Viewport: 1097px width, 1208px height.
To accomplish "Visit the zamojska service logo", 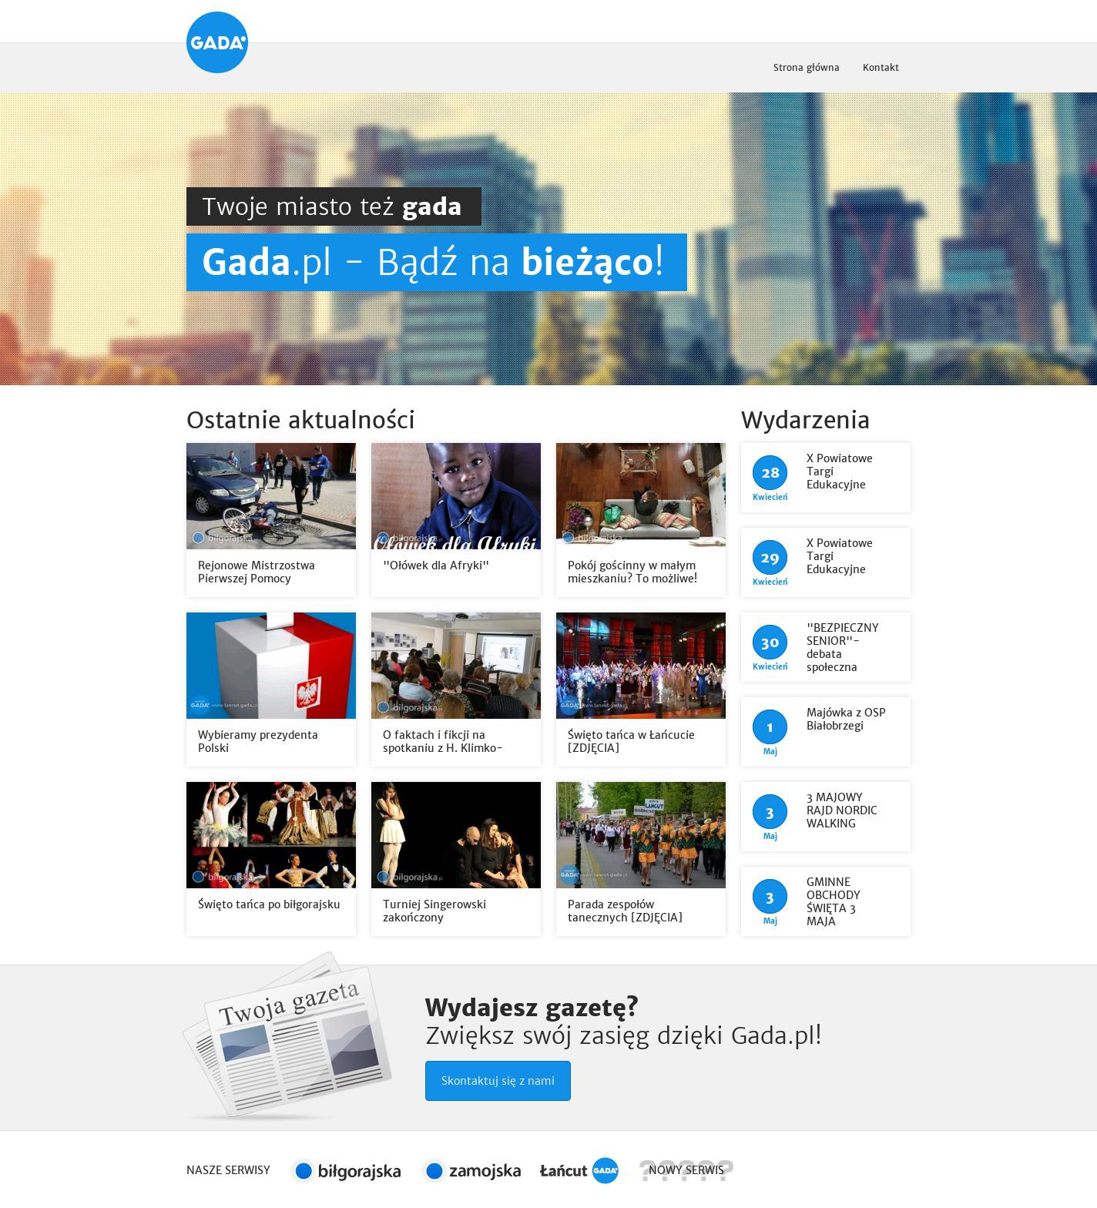I will click(473, 1171).
